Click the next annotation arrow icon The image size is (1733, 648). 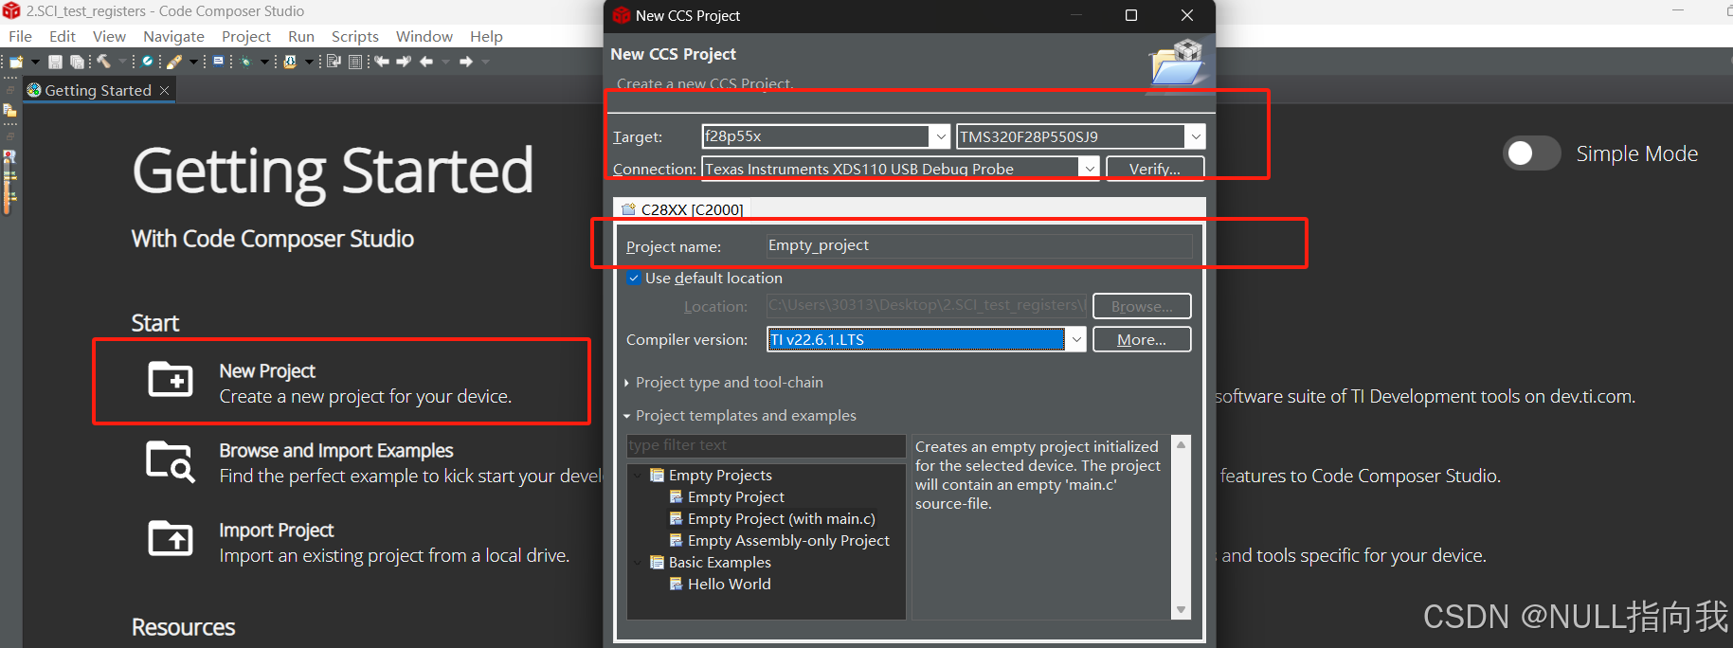tap(404, 62)
